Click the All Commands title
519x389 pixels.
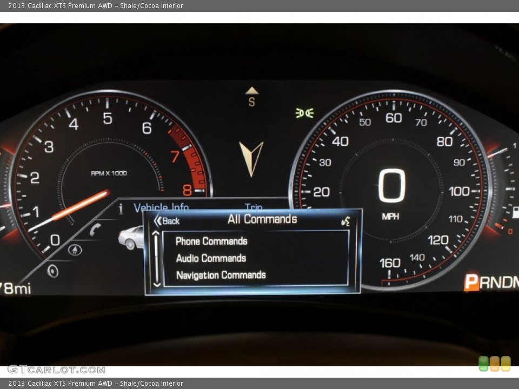coord(263,219)
